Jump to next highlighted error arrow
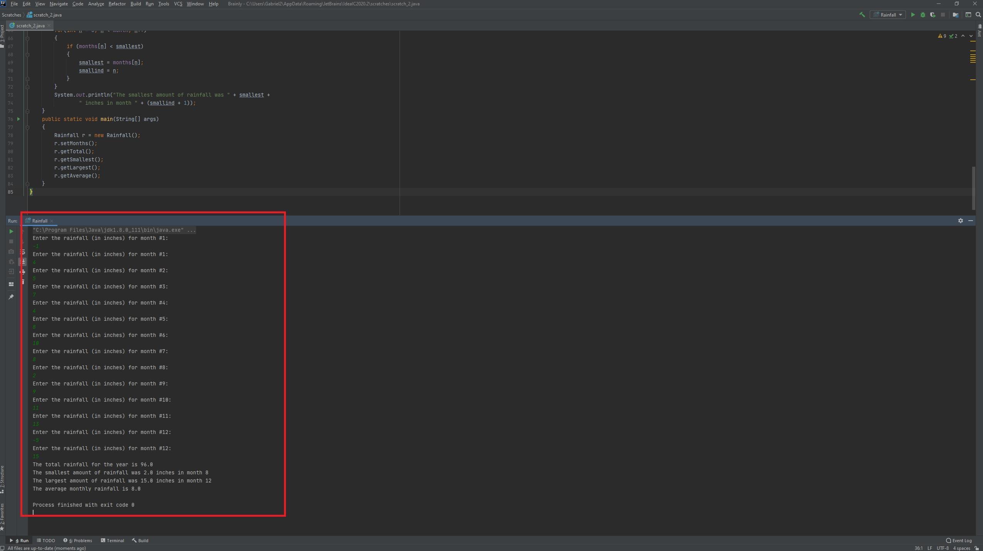Viewport: 983px width, 551px height. click(971, 36)
